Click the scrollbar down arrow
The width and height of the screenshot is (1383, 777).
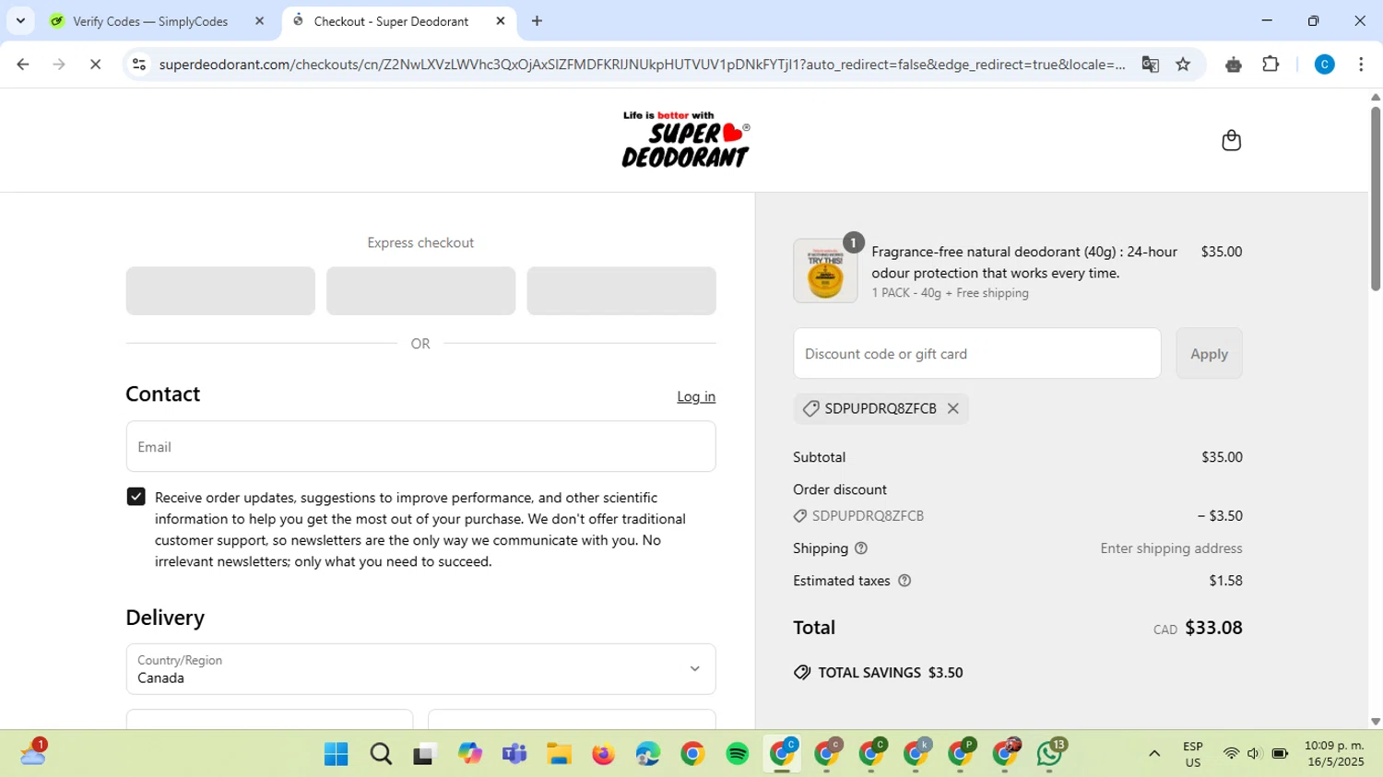coord(1376,722)
